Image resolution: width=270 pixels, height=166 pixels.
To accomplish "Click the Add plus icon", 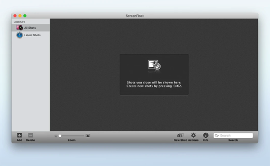I will click(x=19, y=135).
